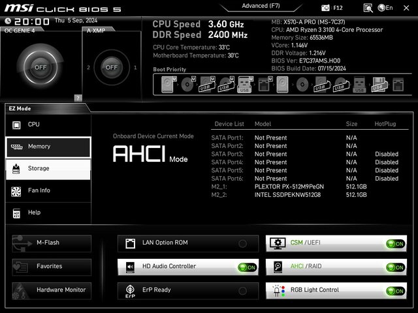
Task: Click the question mark help icon under OC Genie
Action: 78,98
